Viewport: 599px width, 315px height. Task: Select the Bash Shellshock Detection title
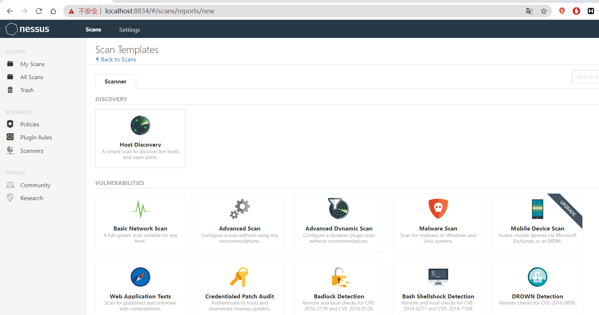tap(438, 296)
